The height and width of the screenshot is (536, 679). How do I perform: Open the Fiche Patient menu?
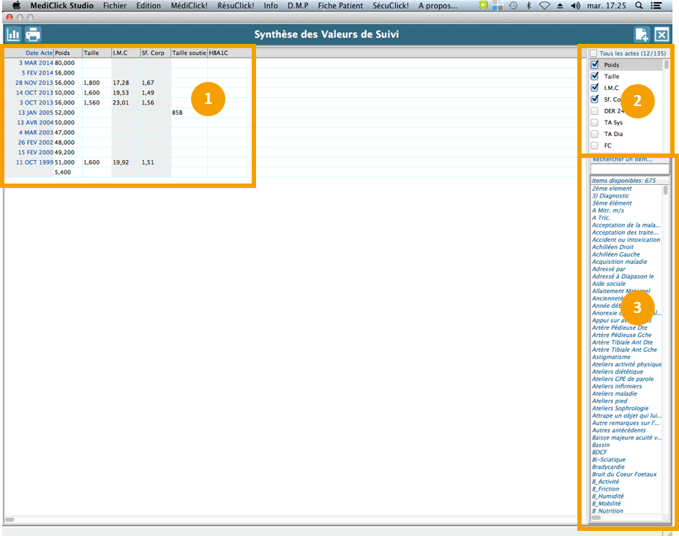coord(341,5)
